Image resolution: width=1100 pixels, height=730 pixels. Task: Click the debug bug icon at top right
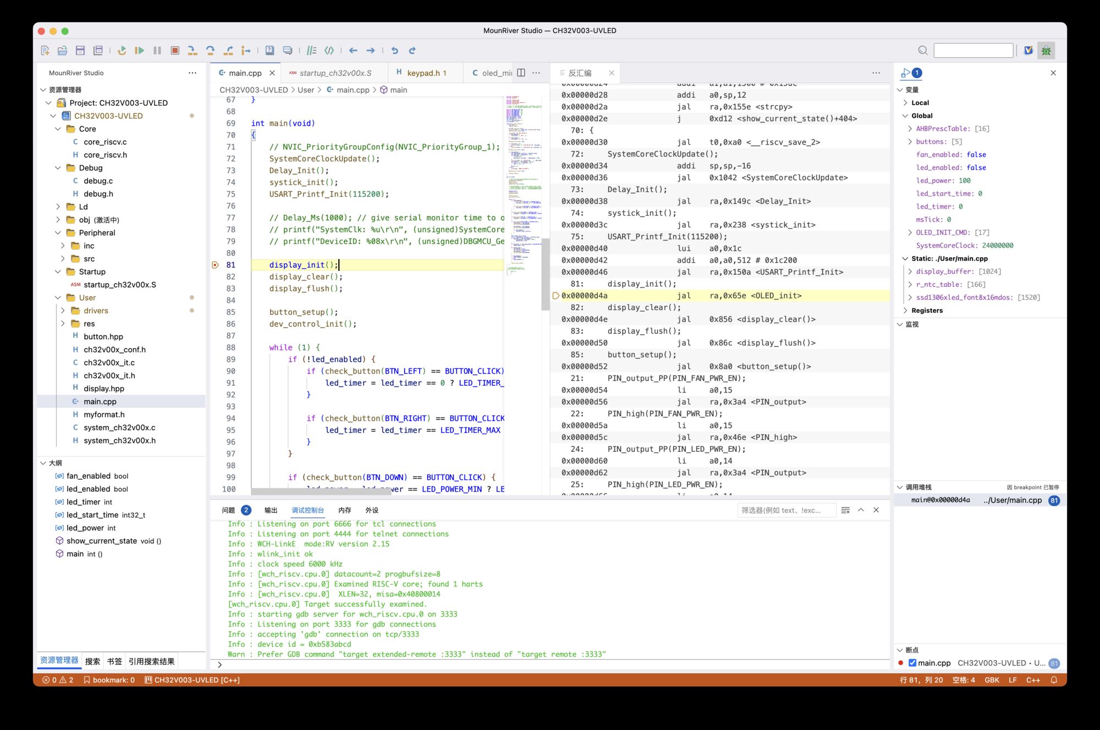tap(1046, 51)
